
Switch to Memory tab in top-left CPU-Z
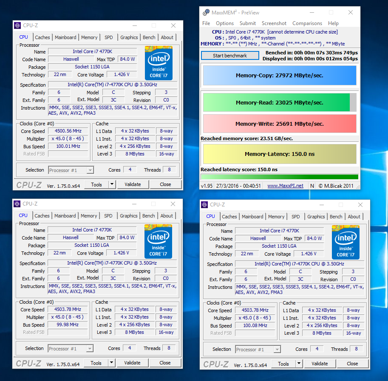tap(89, 37)
